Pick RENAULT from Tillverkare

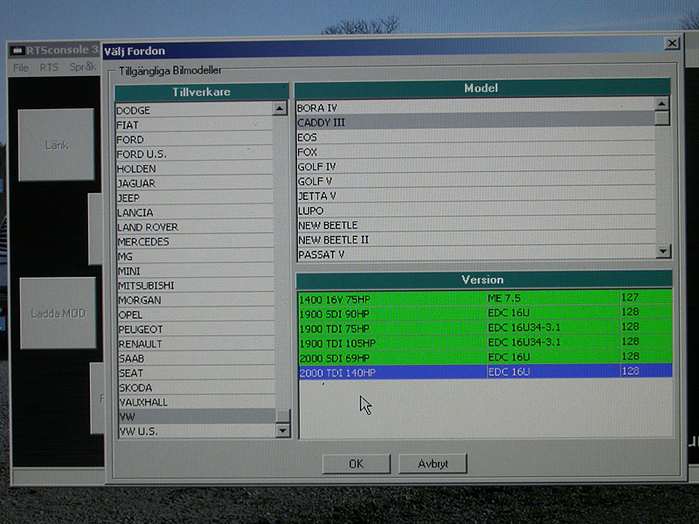coord(197,344)
